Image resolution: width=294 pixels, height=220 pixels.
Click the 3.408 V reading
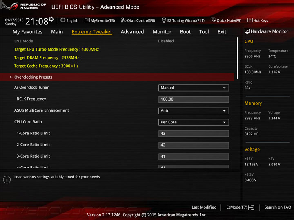tap(250, 180)
